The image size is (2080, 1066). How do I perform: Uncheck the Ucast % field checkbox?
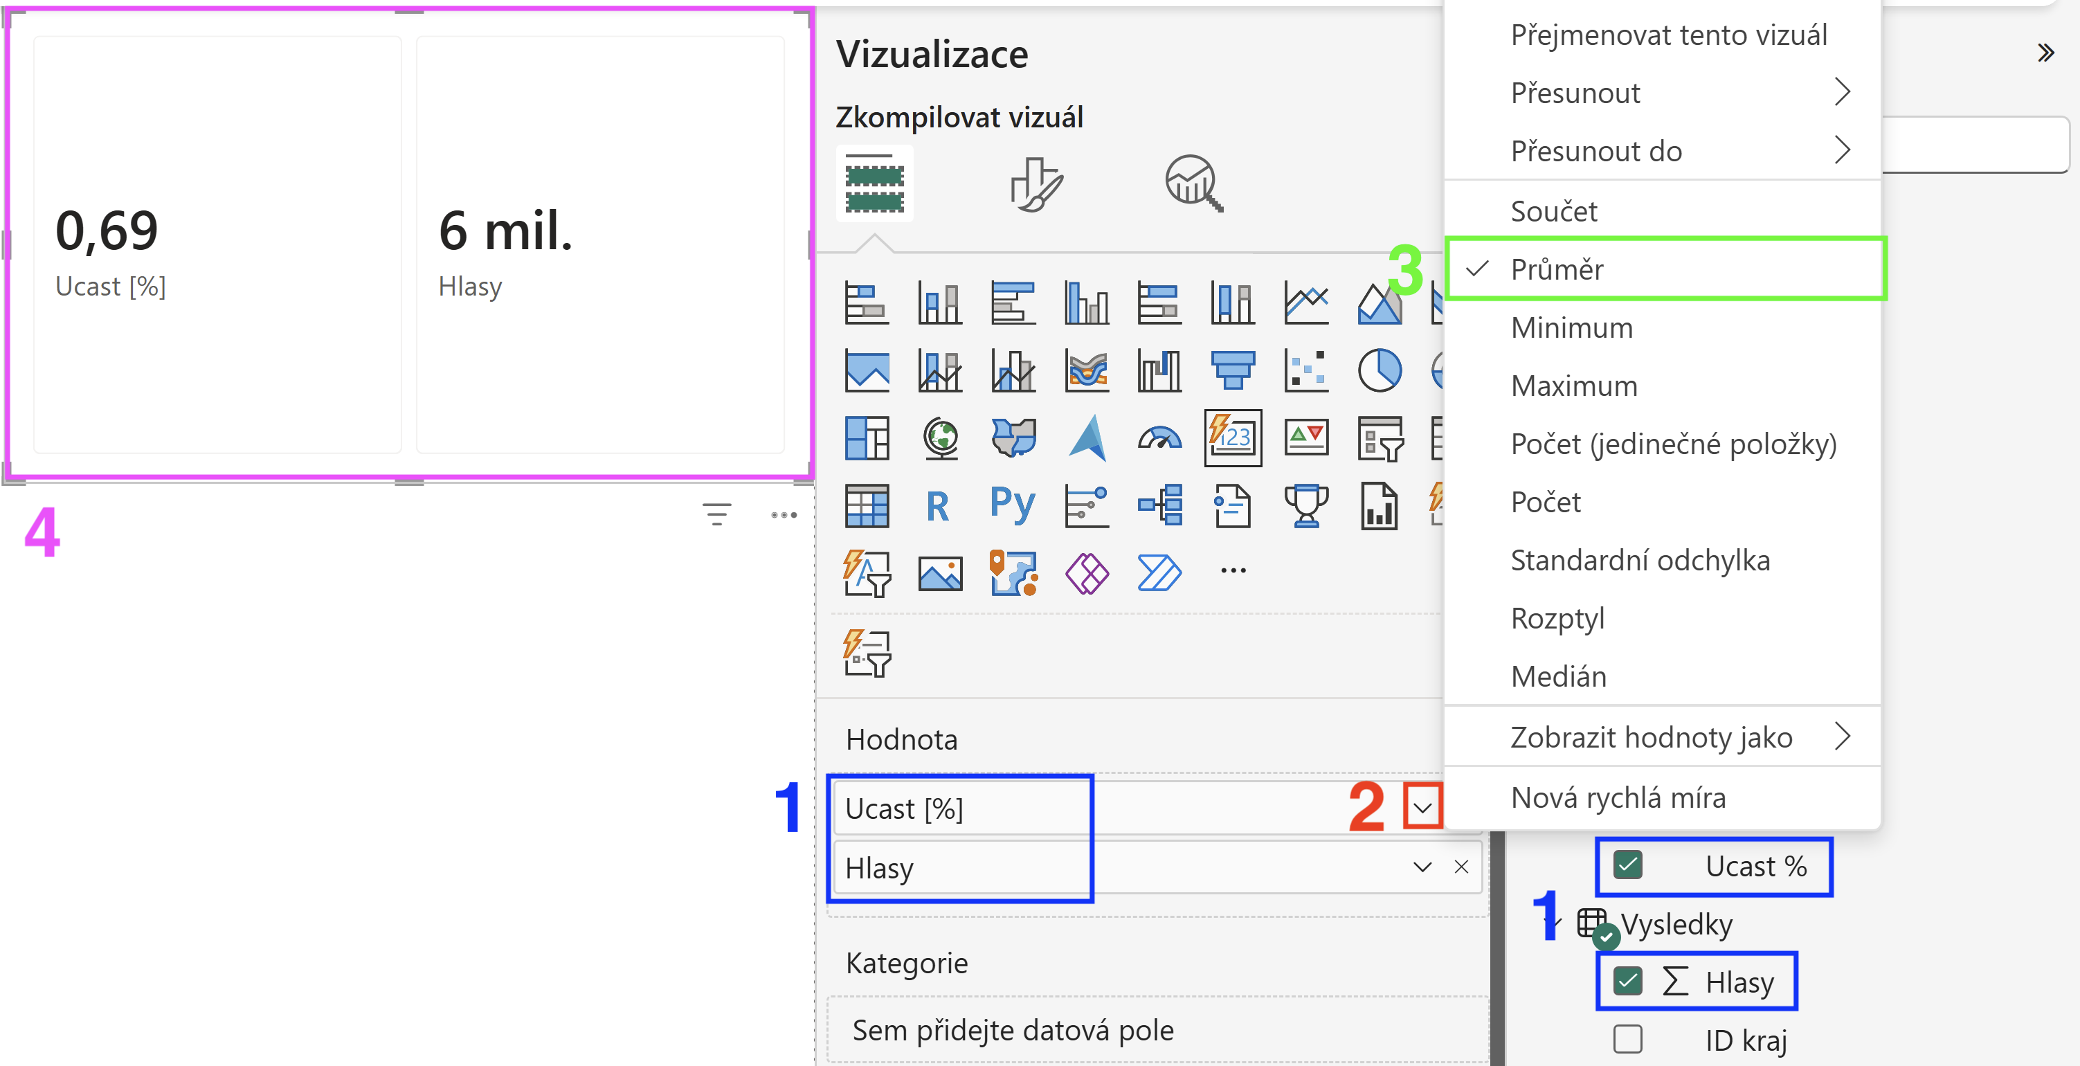[1627, 866]
